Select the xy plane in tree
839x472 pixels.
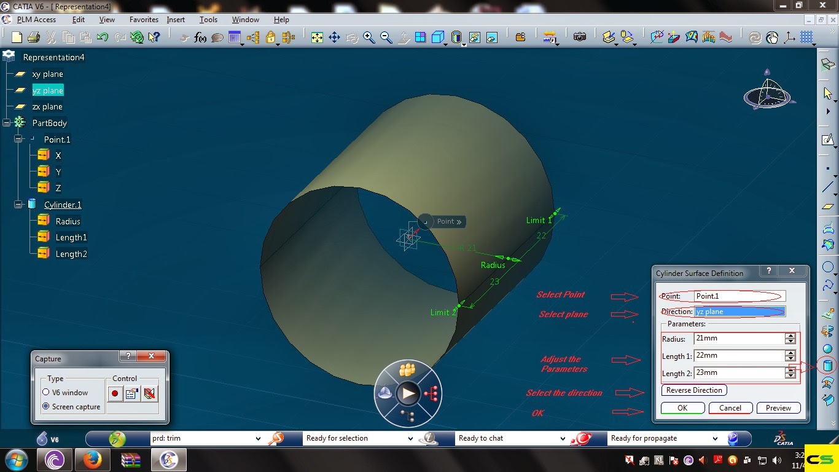[x=47, y=74]
